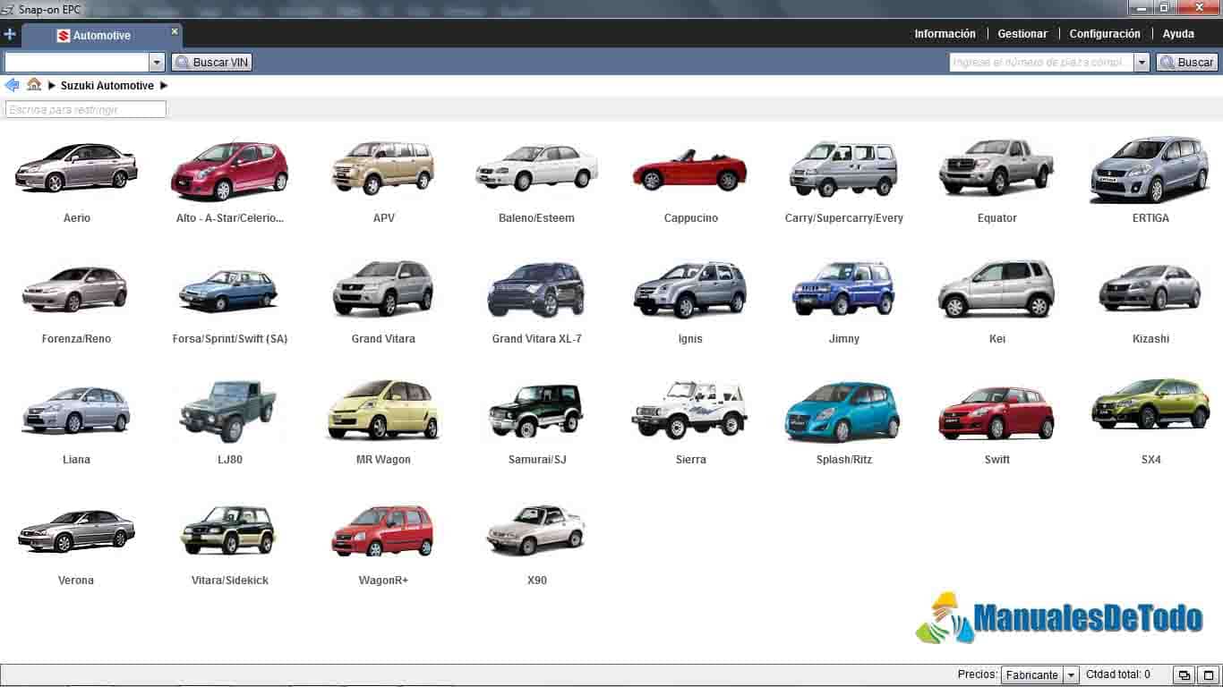The height and width of the screenshot is (687, 1223).
Task: Select the Ignis model
Action: coord(690,301)
